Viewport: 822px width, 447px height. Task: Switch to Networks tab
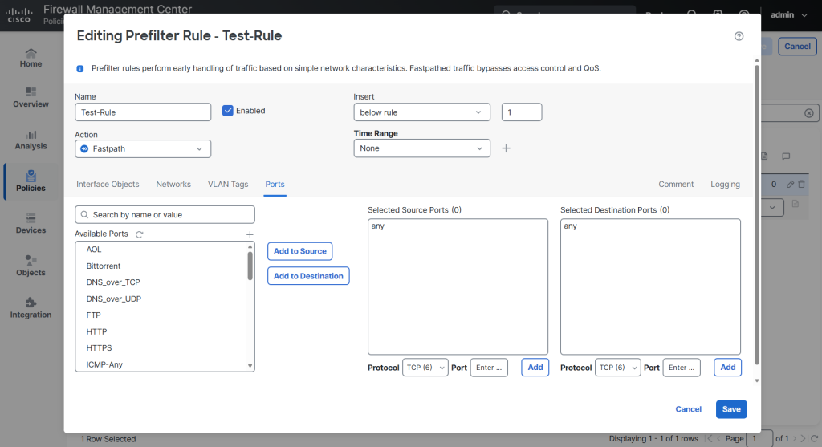pos(173,184)
